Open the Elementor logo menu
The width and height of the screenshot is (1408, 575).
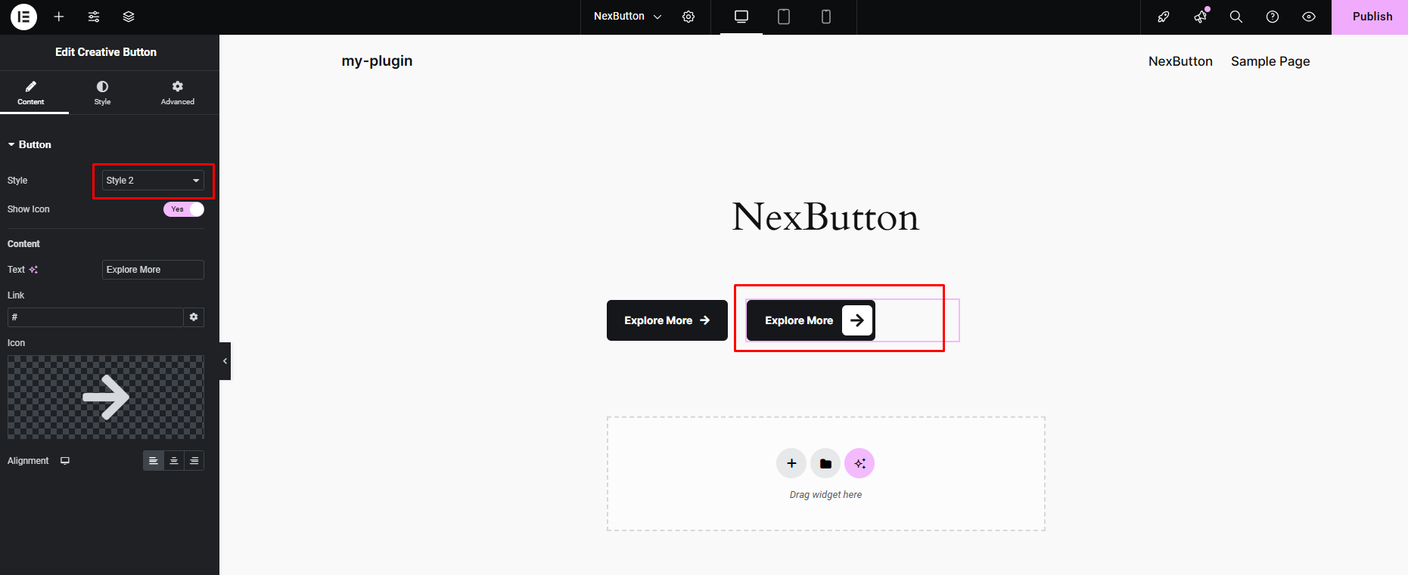(x=23, y=17)
